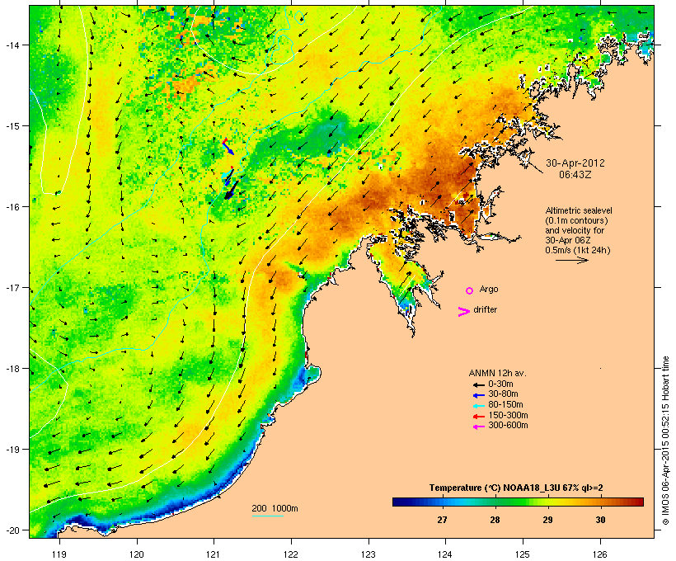Click the 'Argo' legend label

[x=489, y=289]
